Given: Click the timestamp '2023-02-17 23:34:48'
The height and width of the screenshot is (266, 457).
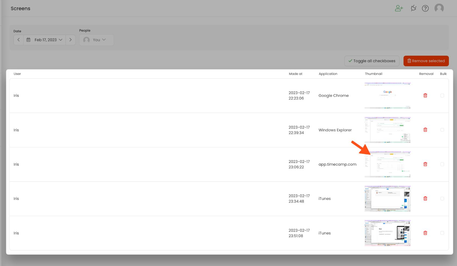Looking at the screenshot, I should pyautogui.click(x=299, y=198).
